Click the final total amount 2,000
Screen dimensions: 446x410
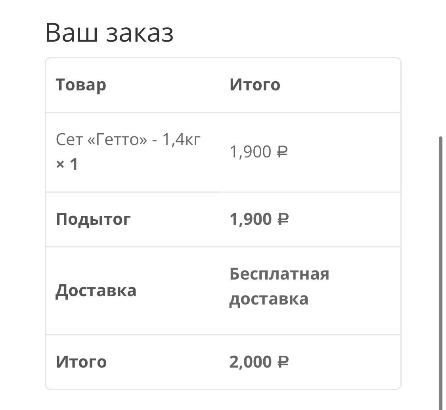click(250, 362)
